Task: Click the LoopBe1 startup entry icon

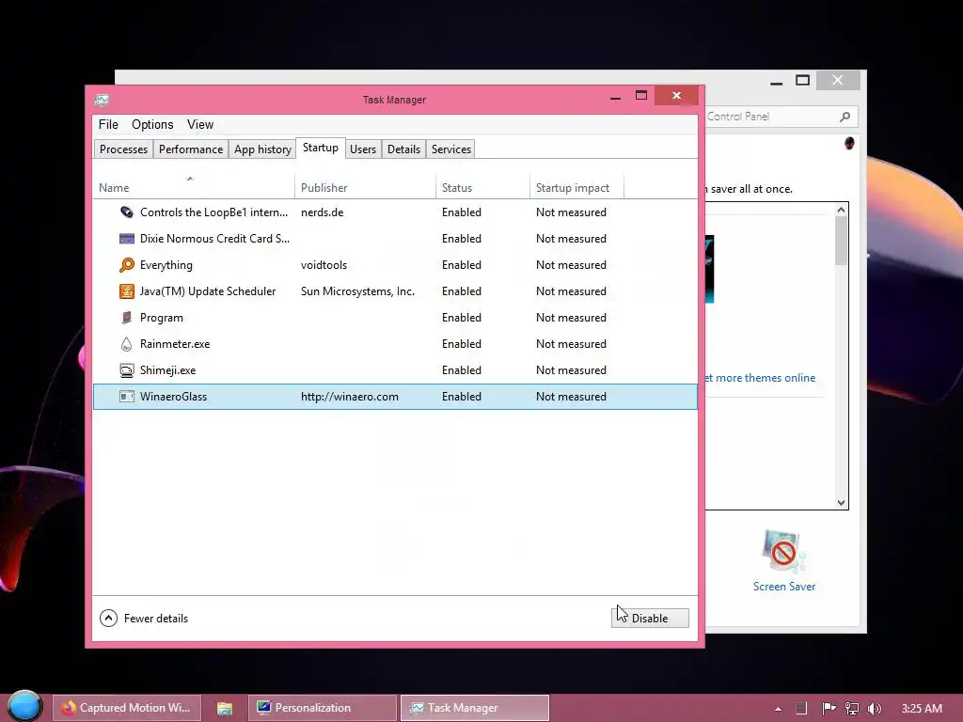Action: (x=127, y=212)
